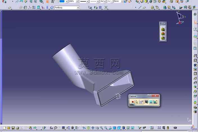The width and height of the screenshot is (198, 132).
Task: Open the PartBody selection dropdown
Action: [x=78, y=8]
